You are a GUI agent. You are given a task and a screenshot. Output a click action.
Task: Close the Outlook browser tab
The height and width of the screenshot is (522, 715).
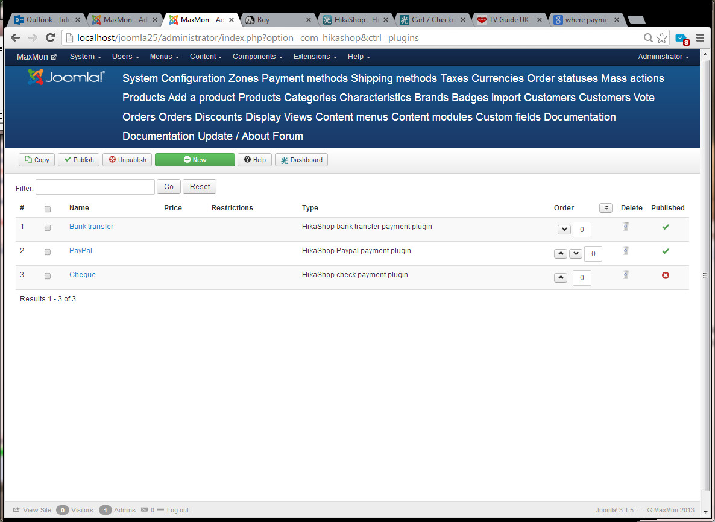[78, 20]
